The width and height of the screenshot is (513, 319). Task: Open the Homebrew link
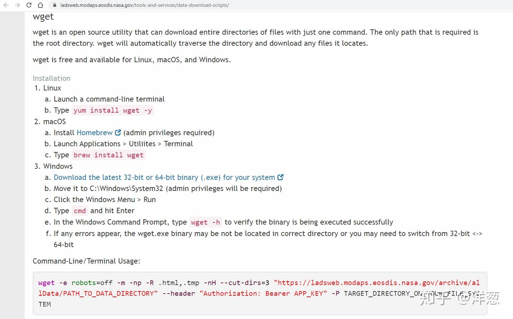coord(94,133)
